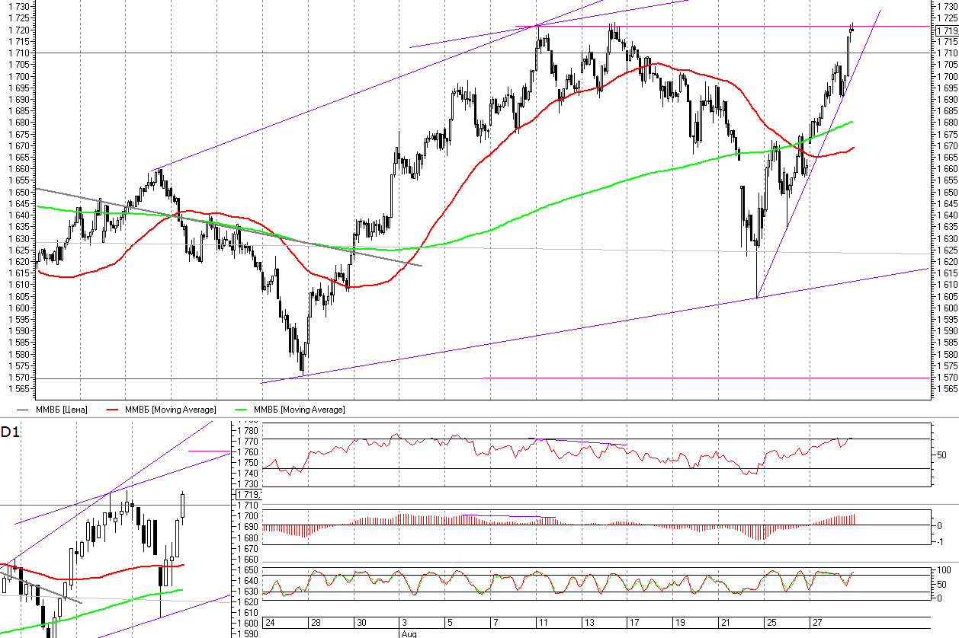The width and height of the screenshot is (959, 638).
Task: Click the 50 level label of RSI panel
Action: coord(941,455)
